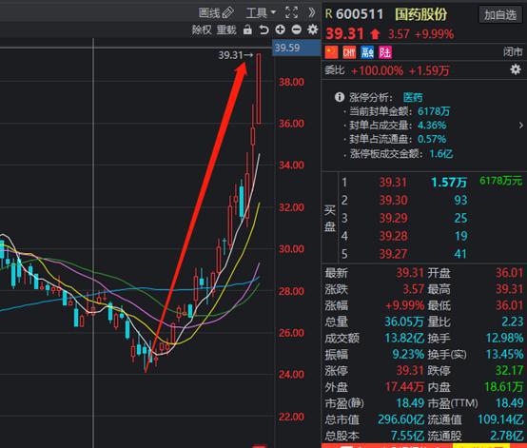The height and width of the screenshot is (448, 527).
Task: Open chart settings gear in toolbar
Action: click(313, 29)
